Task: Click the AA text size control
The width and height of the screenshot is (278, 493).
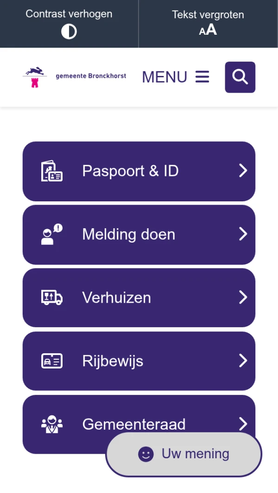Action: 208,31
